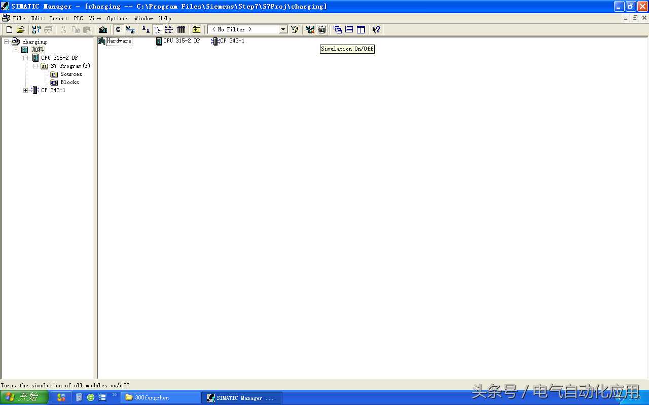Select the Blocks folder
Viewport: 649px width, 405px height.
click(x=69, y=82)
